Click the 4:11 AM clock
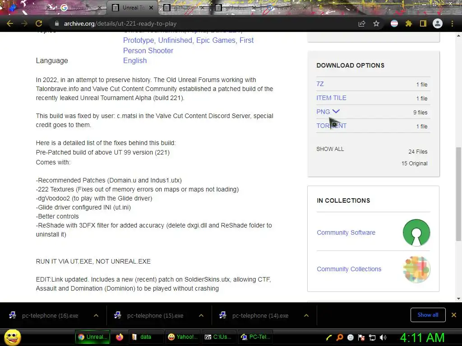Screen dimensions: 462x346 (x=422, y=338)
